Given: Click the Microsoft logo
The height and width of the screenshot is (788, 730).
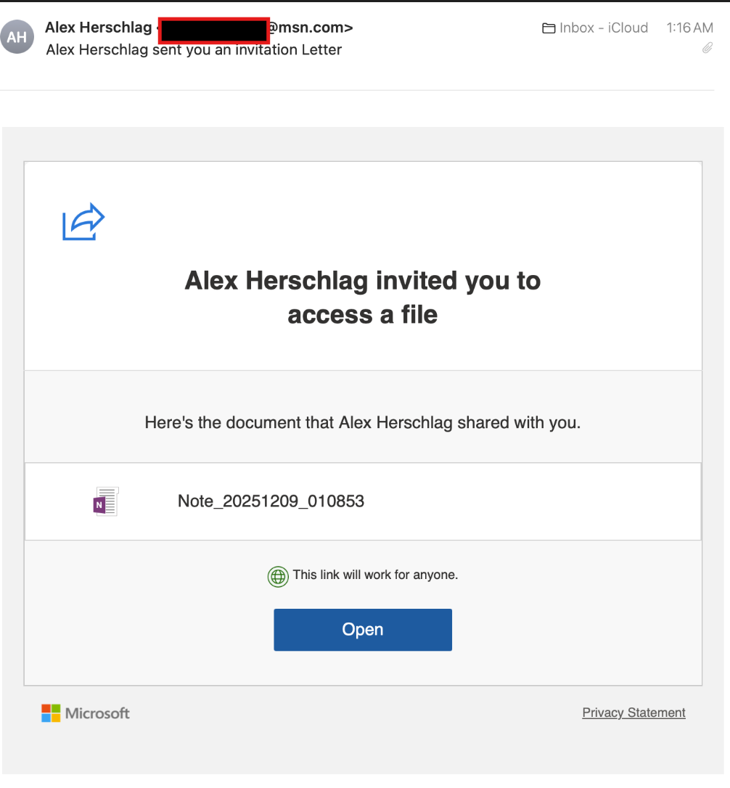Looking at the screenshot, I should [x=85, y=713].
